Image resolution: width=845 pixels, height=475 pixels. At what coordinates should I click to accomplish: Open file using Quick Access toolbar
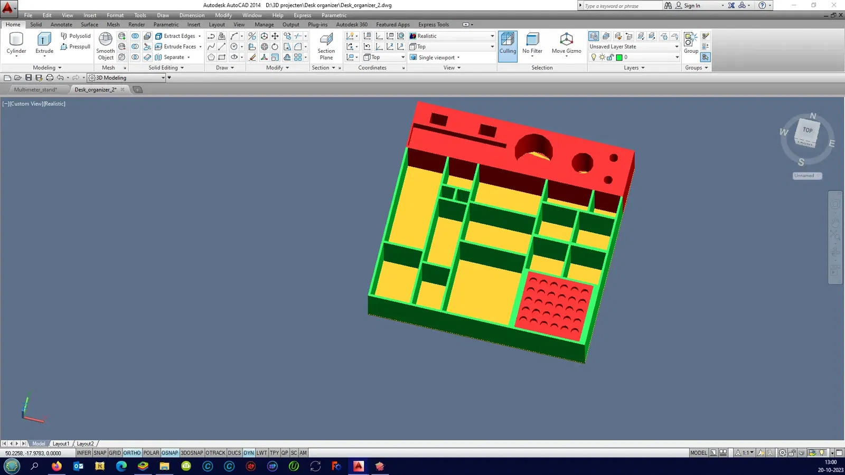(18, 78)
